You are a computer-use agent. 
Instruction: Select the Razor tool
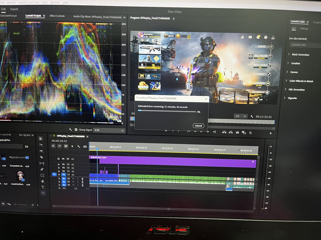pos(41,157)
